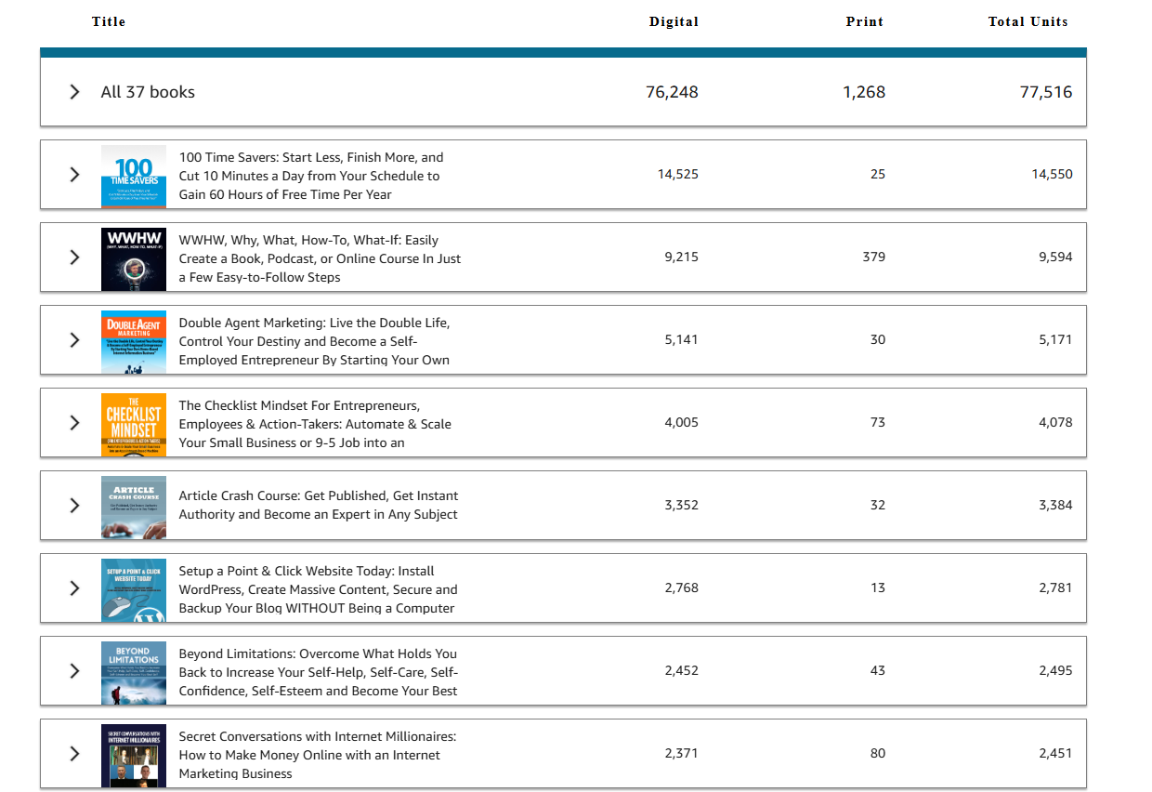Sort by the Print column header
1152x792 pixels.
pos(864,21)
